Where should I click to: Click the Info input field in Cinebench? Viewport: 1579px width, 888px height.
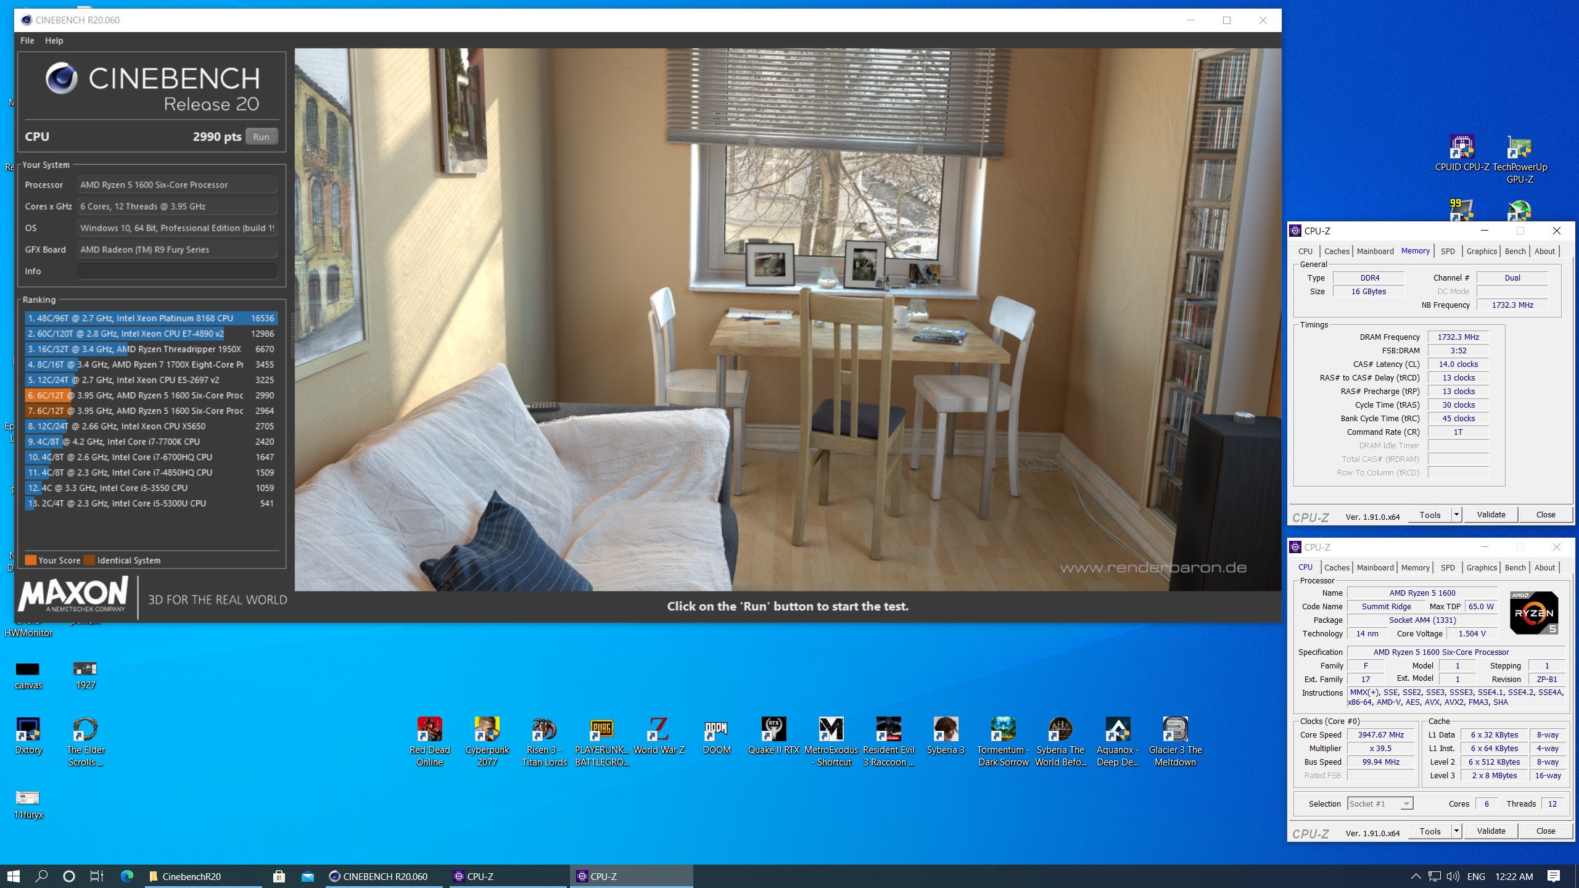coord(177,271)
